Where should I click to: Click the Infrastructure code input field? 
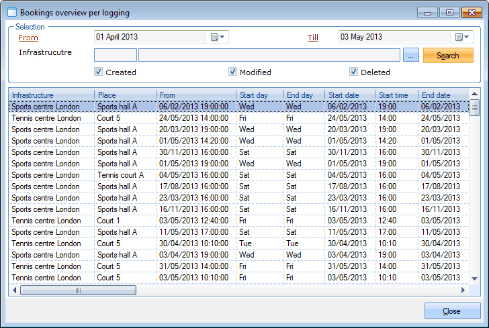[115, 56]
